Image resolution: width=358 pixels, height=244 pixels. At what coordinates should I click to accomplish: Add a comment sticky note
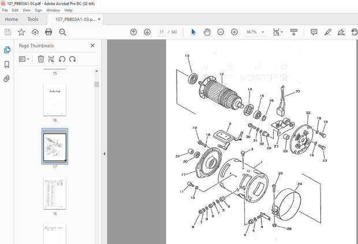point(314,32)
